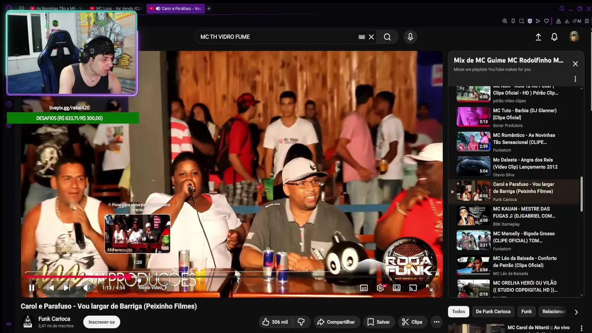This screenshot has height=333, width=592.
Task: Open 'MC Navi - Nois Tá No Poder' playlist item
Action: [x=513, y=94]
